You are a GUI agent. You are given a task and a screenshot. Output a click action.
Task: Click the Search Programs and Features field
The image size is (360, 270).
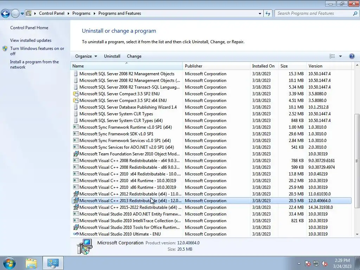pos(314,13)
